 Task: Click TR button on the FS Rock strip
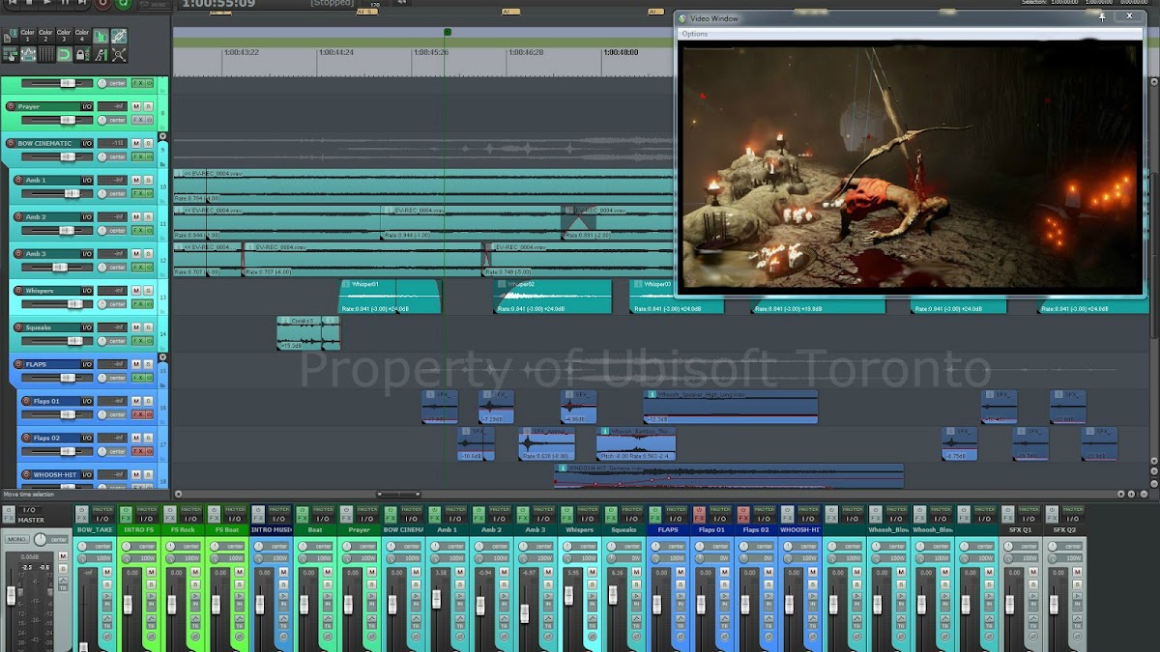pos(195,627)
